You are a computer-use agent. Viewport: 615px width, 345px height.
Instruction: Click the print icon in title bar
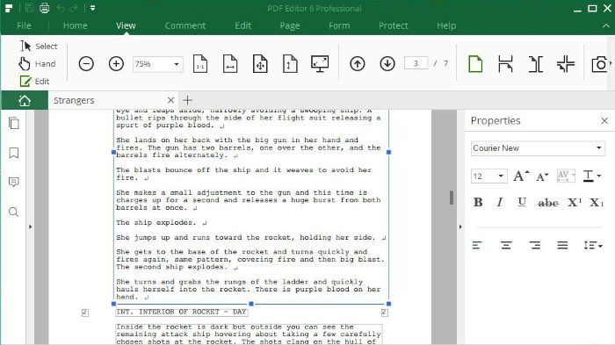tap(44, 8)
